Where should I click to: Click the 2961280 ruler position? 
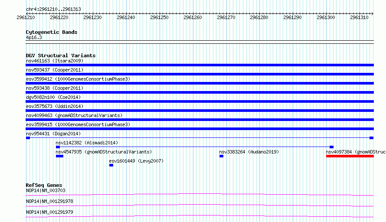[x=259, y=17]
